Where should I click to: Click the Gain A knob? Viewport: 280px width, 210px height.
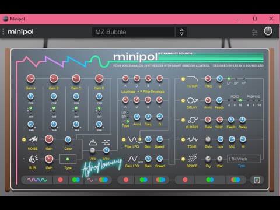pos(31,79)
